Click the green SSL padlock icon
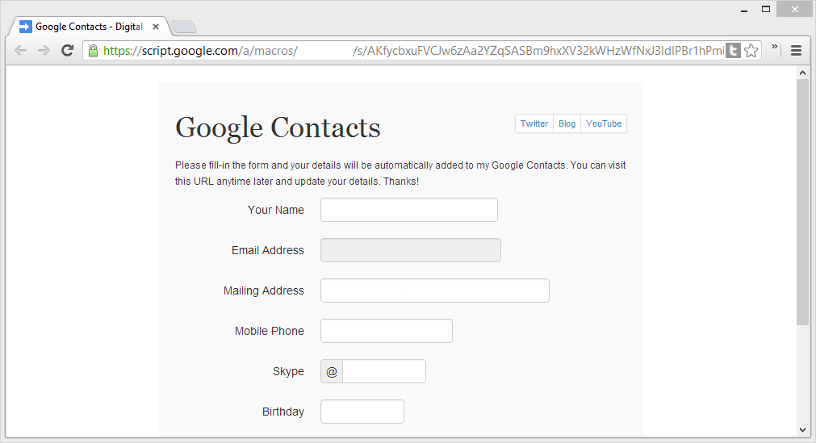 tap(93, 51)
